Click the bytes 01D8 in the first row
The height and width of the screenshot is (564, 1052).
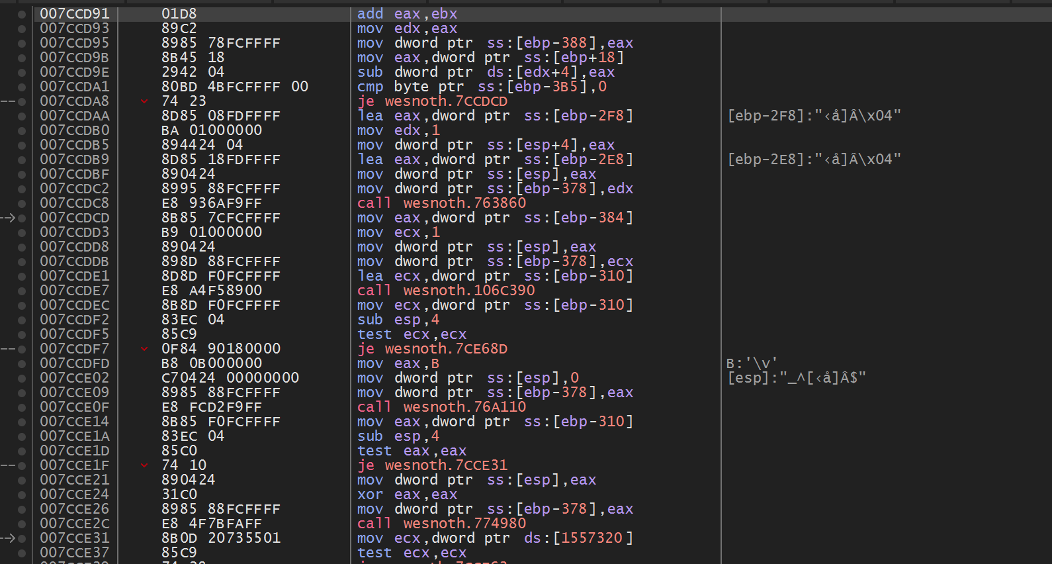click(x=179, y=14)
